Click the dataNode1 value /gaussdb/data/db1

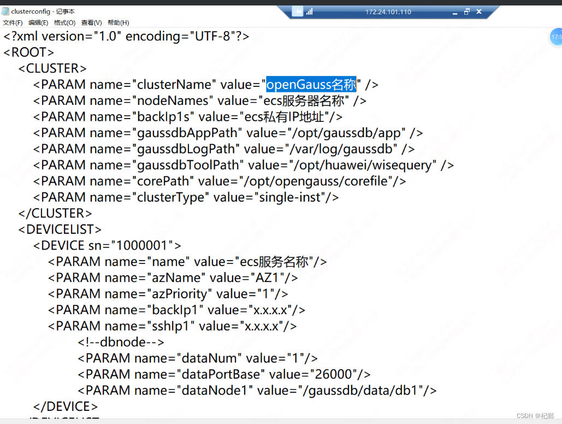tap(360, 391)
